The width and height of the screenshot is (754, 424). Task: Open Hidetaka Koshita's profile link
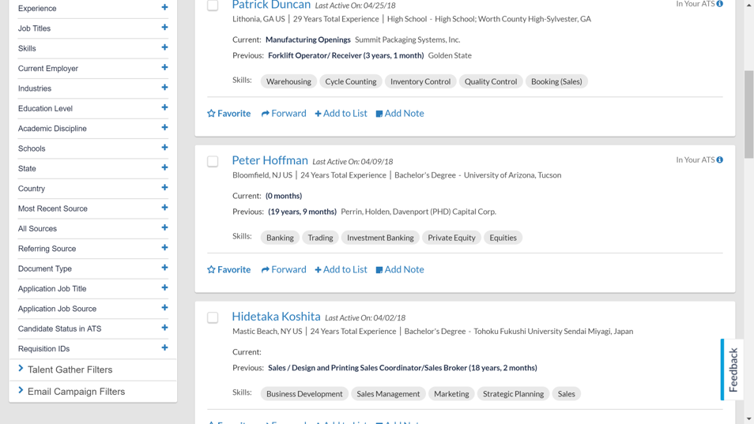(276, 317)
